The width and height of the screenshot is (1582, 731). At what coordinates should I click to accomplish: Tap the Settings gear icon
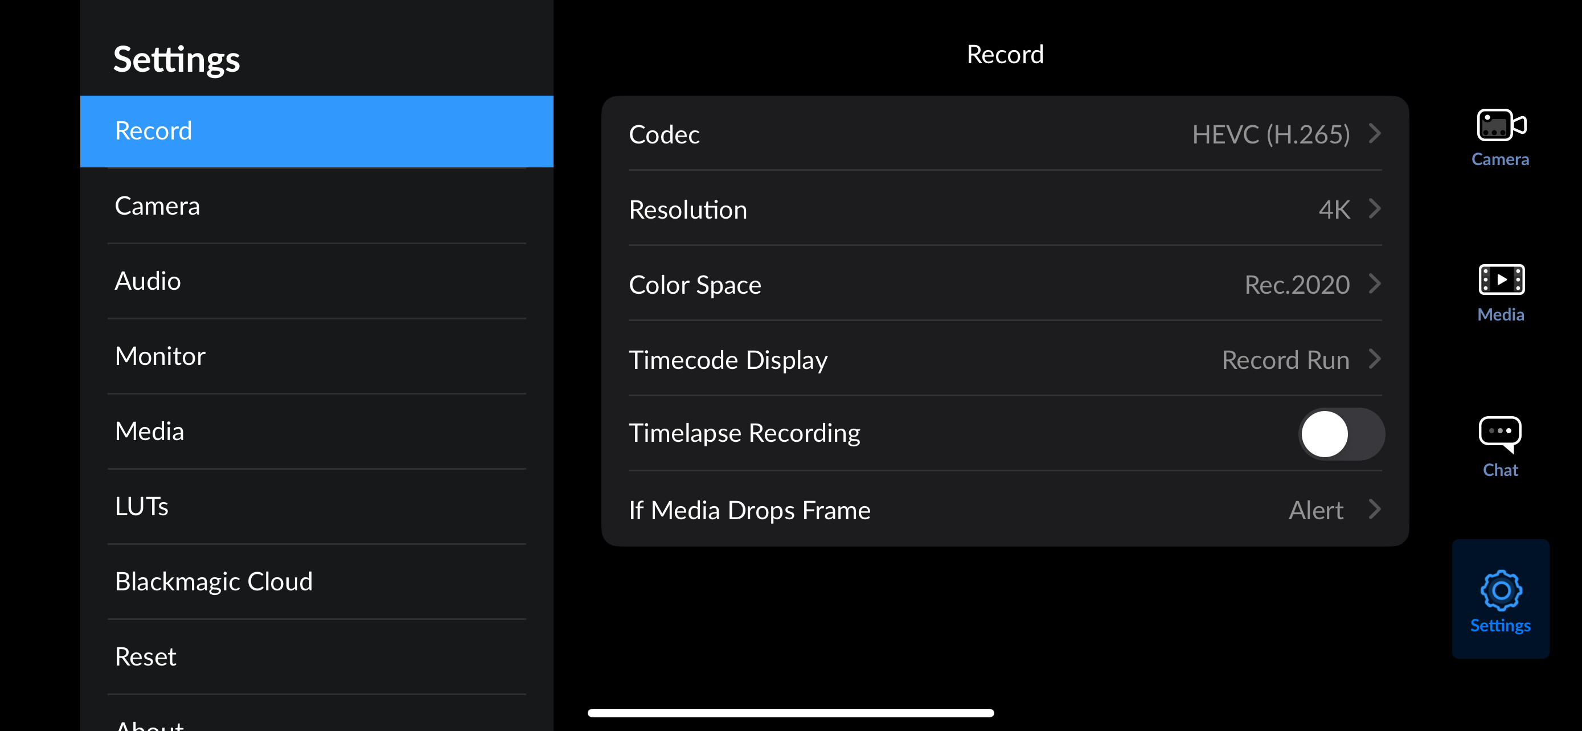click(x=1499, y=590)
